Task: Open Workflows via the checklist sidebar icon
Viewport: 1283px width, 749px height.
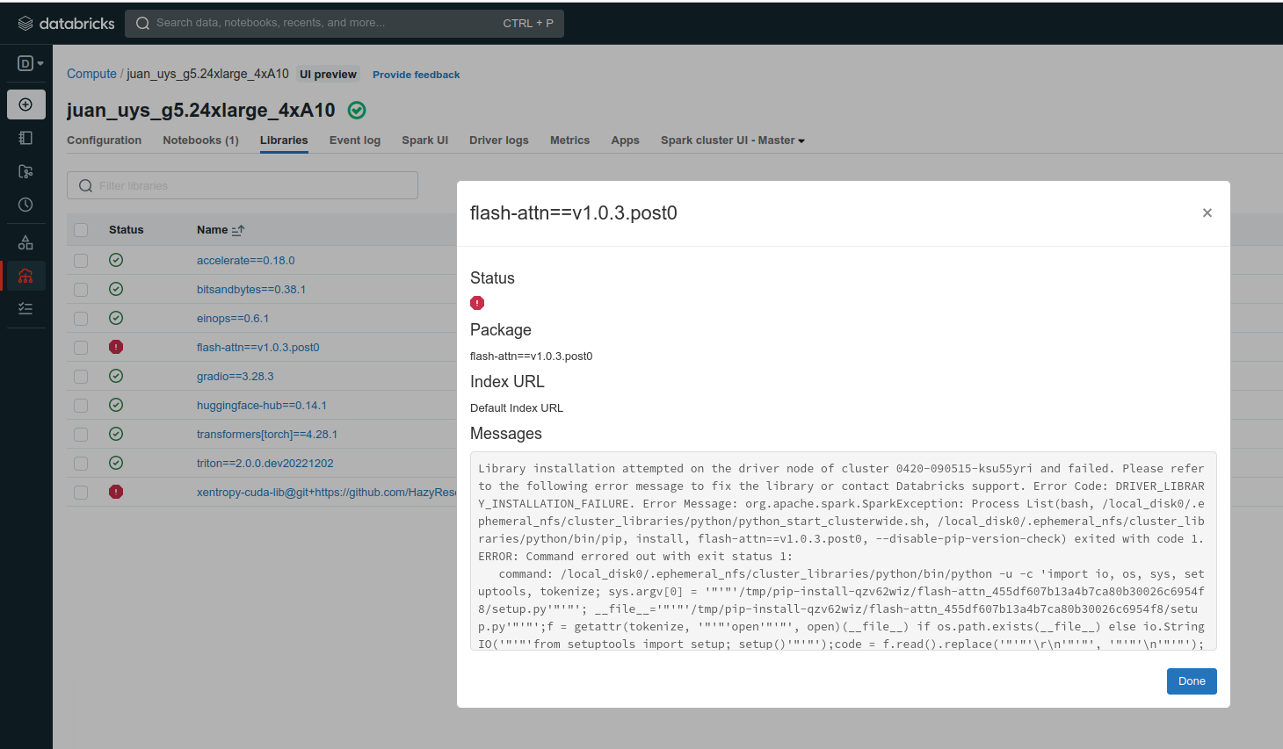Action: pos(25,308)
